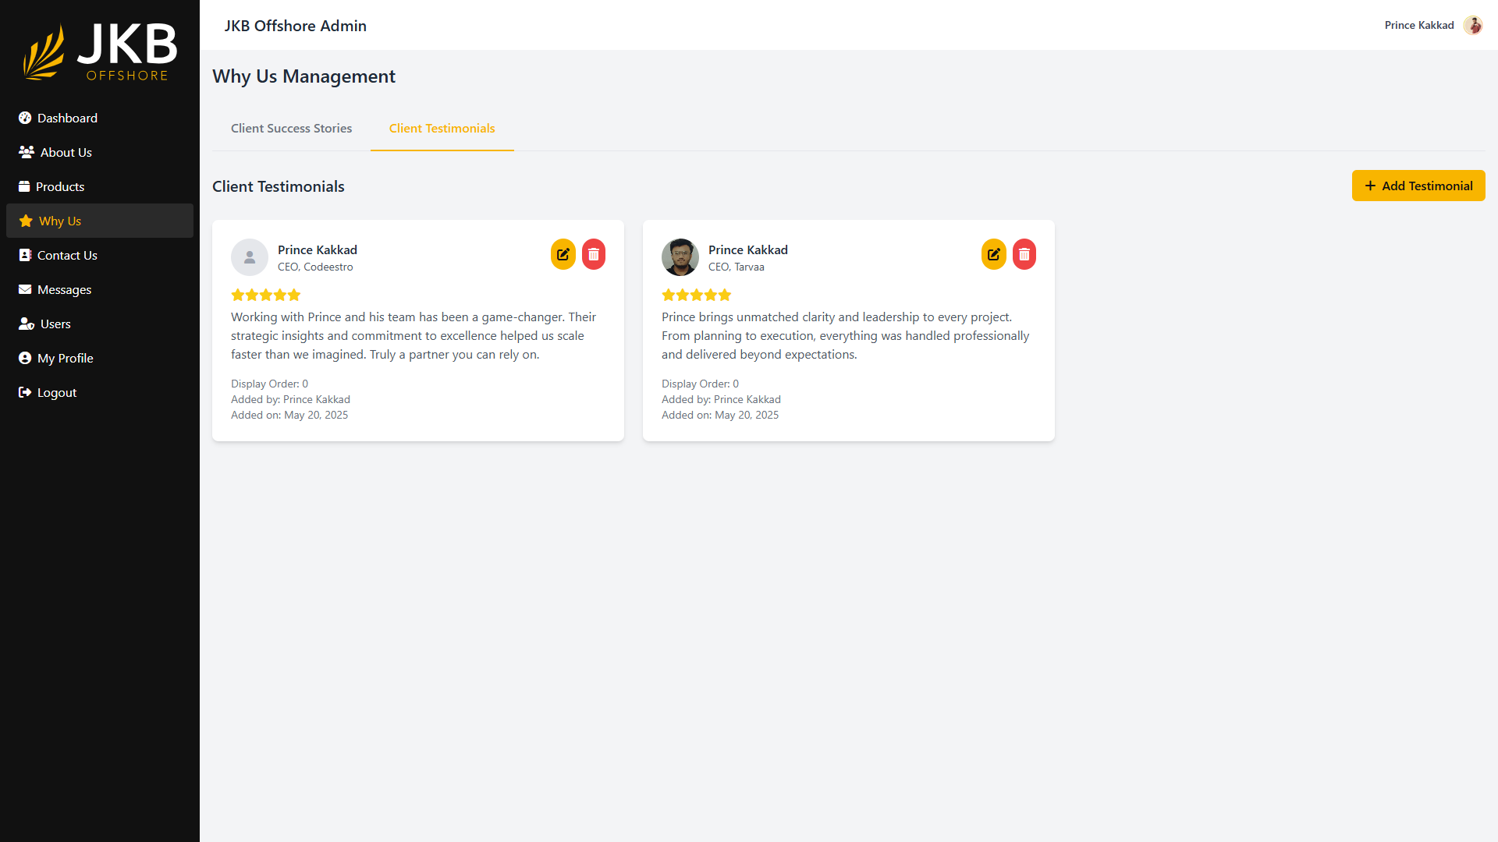Click the Tarvaa CEO profile photo
This screenshot has width=1498, height=842.
[680, 257]
